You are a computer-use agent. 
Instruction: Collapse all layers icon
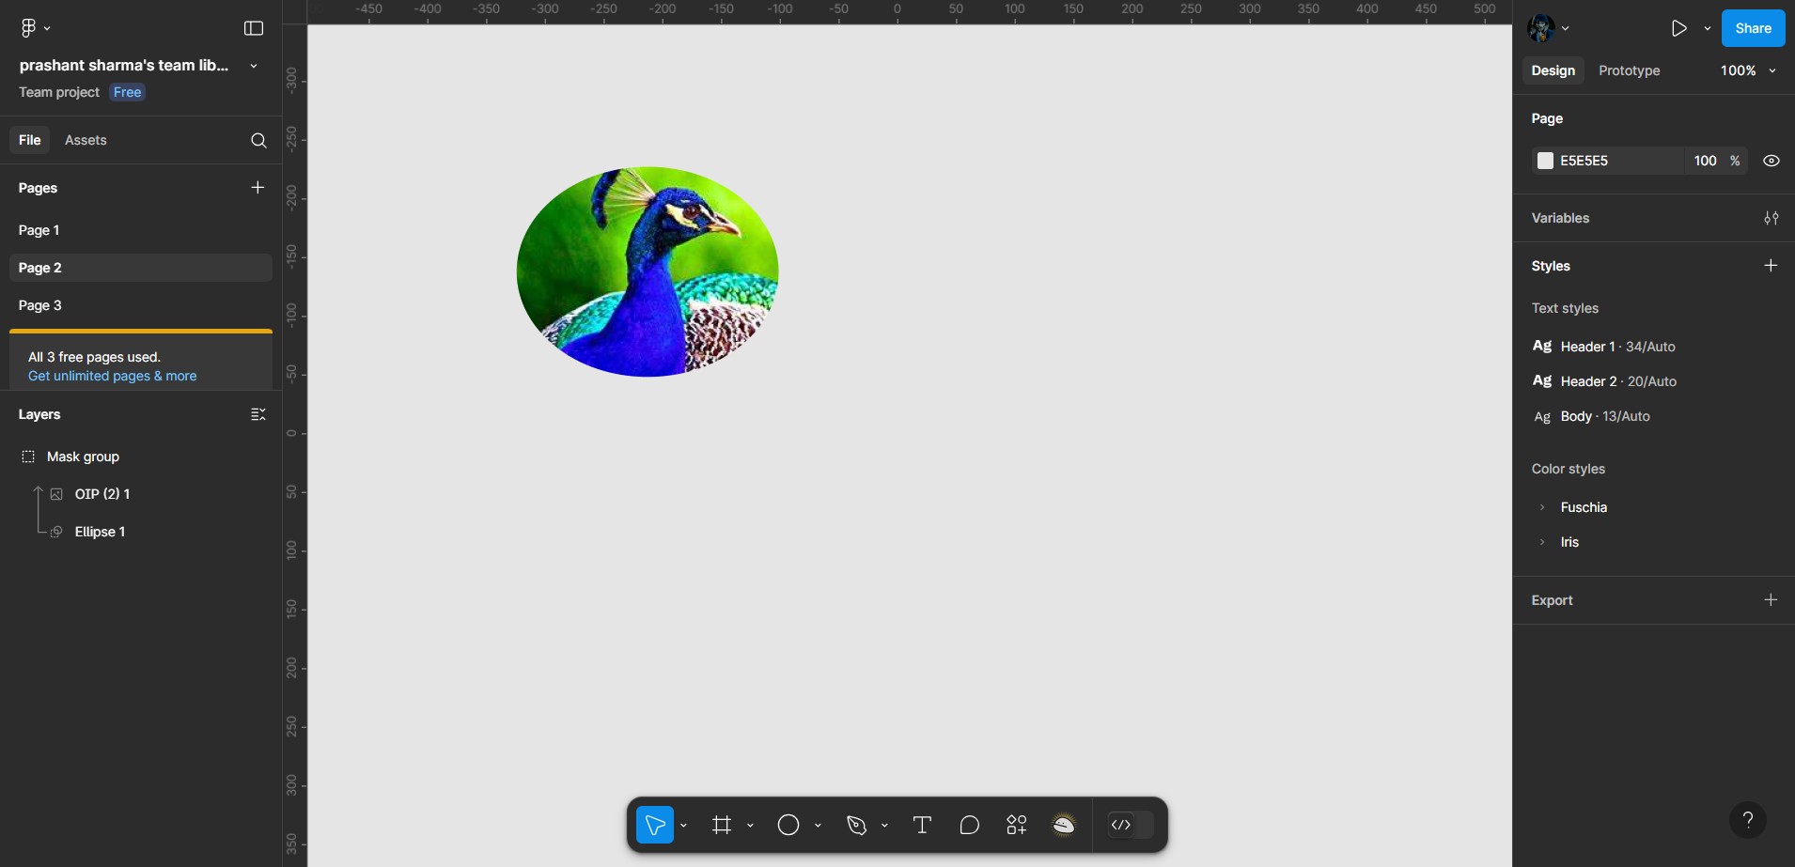[x=258, y=414]
